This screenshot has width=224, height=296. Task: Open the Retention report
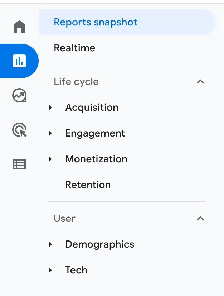pos(88,185)
